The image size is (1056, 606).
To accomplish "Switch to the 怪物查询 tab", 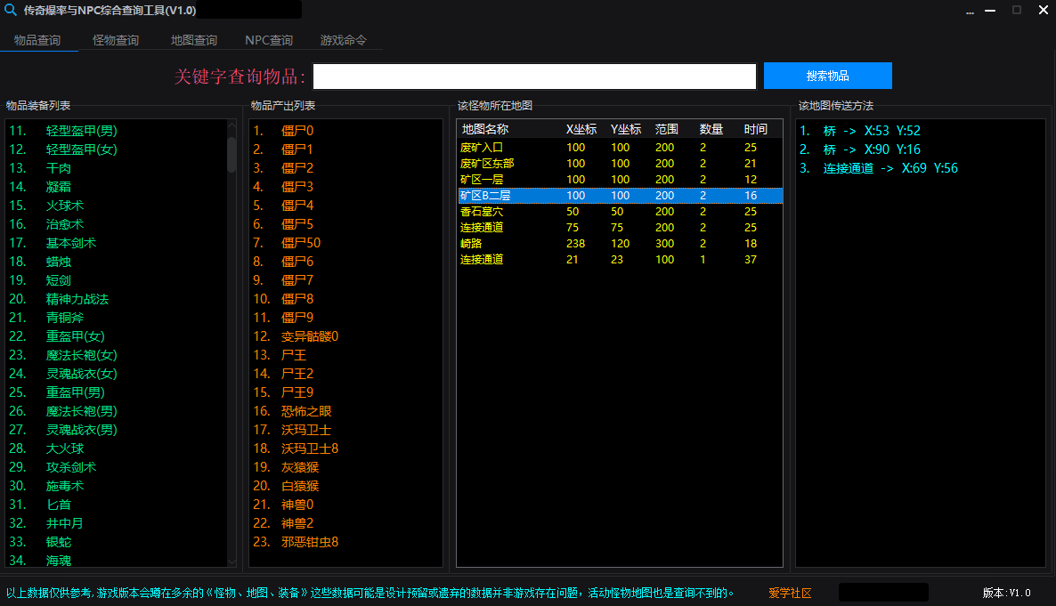I will pyautogui.click(x=116, y=40).
